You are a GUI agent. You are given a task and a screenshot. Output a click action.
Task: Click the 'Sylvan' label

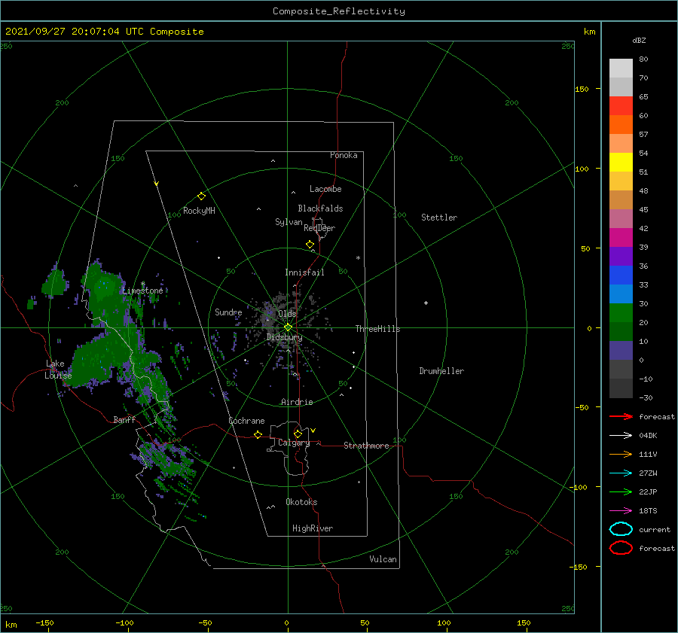pos(289,222)
